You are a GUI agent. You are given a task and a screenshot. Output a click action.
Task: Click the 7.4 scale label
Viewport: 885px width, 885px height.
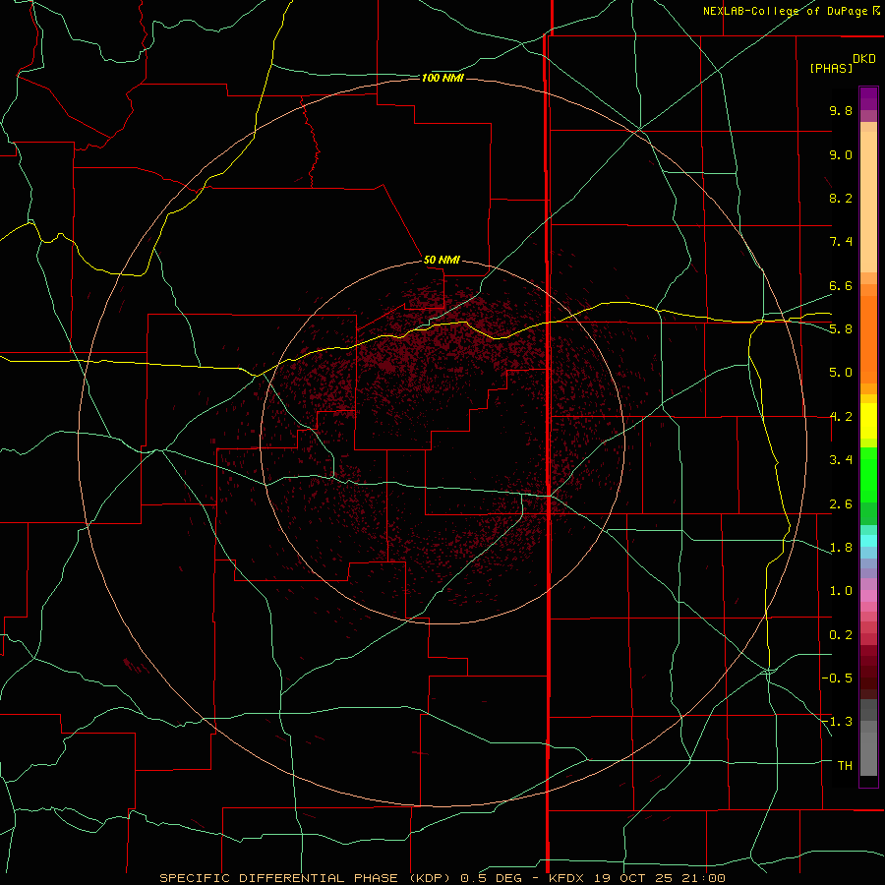(841, 242)
